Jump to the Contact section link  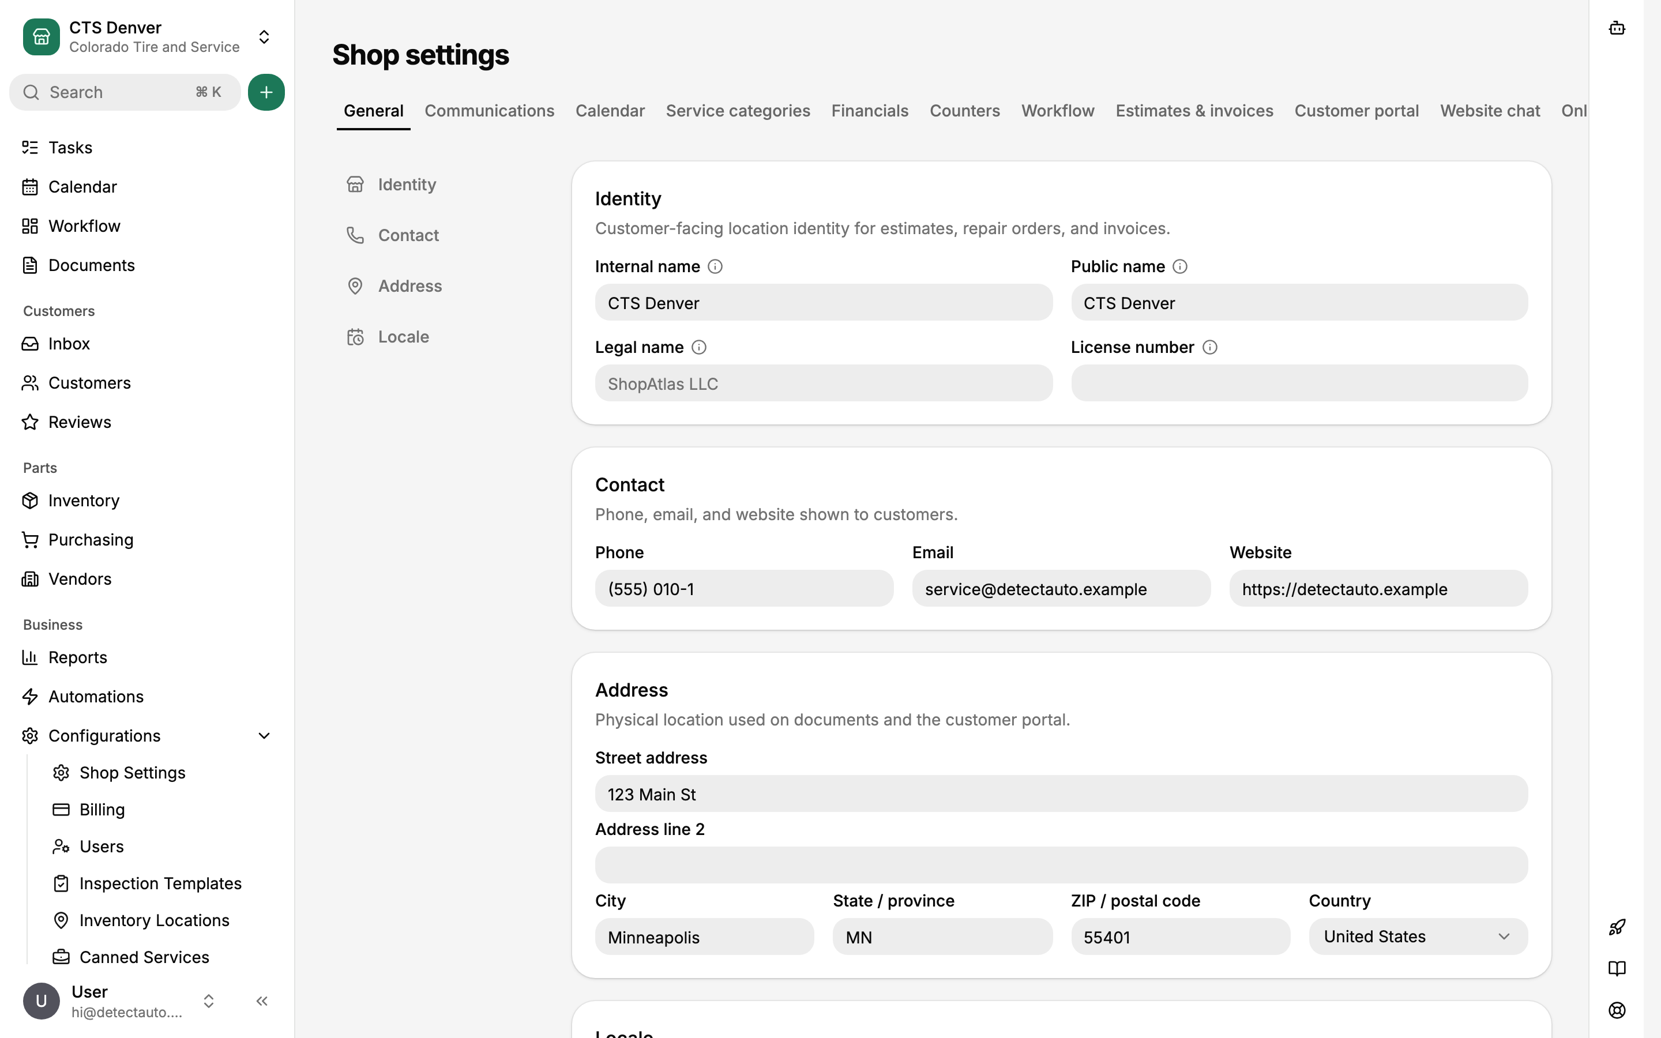[393, 235]
